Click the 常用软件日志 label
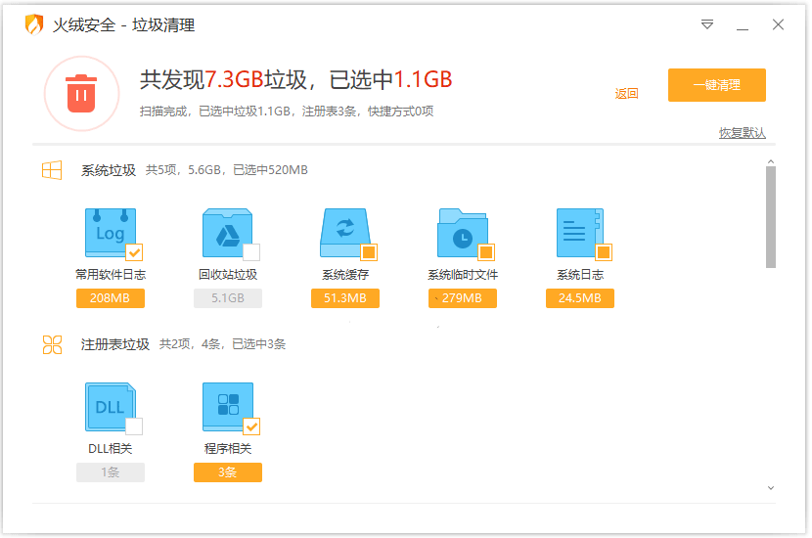 pyautogui.click(x=111, y=275)
